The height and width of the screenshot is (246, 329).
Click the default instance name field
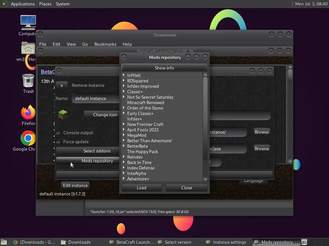coord(96,98)
